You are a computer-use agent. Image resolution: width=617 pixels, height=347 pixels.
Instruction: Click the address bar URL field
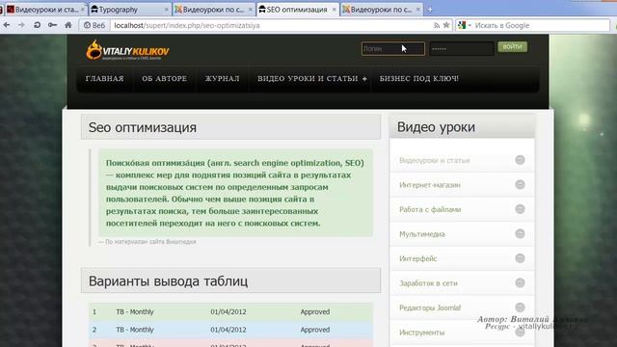coord(272,25)
